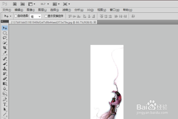Click the Photoshop Ps logo
The height and width of the screenshot is (119, 178).
tap(5, 4)
